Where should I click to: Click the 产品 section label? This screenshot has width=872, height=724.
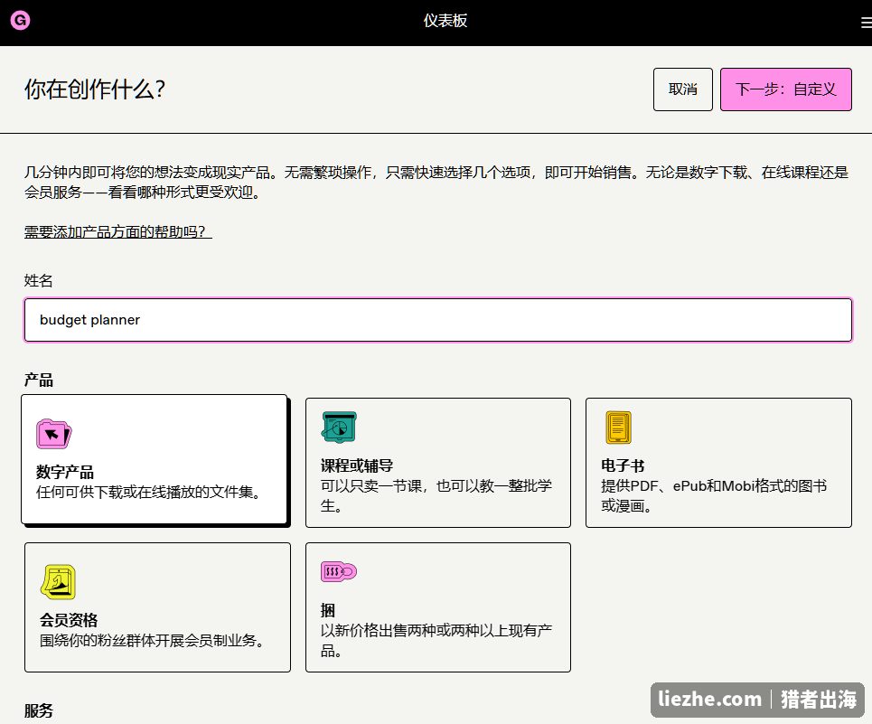(38, 381)
